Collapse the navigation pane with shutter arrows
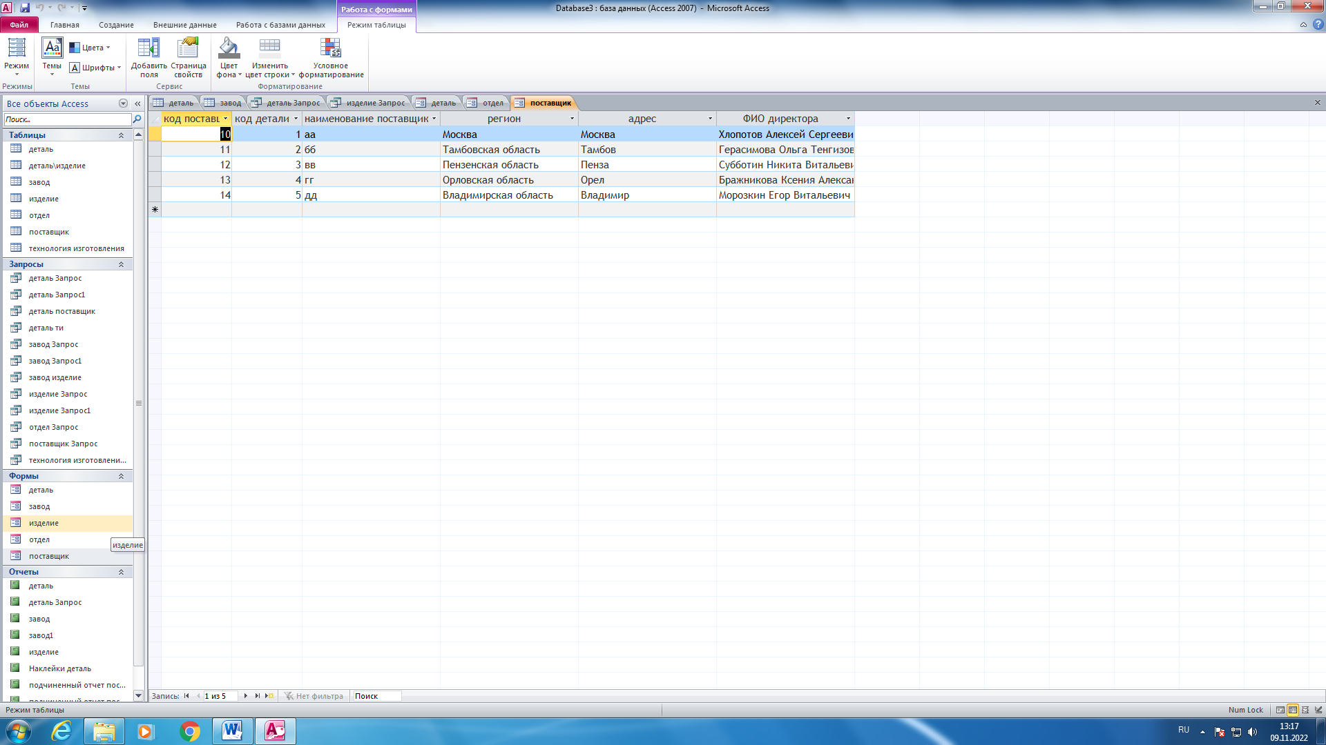1326x745 pixels. point(137,103)
